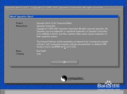Click the Baidu 经验 Chinese characters watermark
Screen dimensions: 127x94
click(116, 86)
